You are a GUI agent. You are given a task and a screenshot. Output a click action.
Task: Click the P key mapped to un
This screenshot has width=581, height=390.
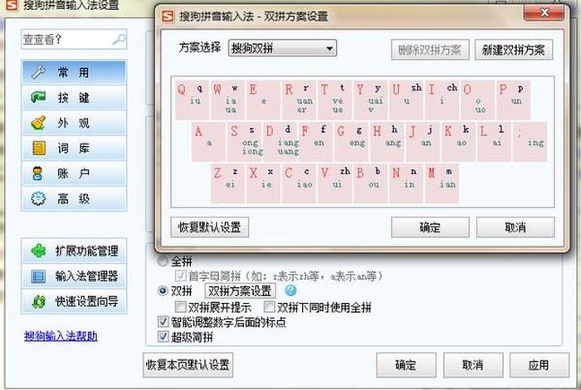point(513,100)
